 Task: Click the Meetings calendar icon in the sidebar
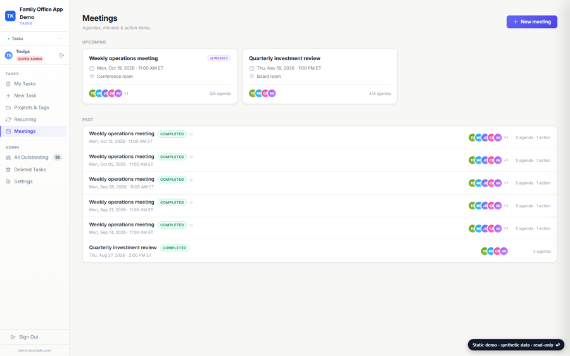8,132
